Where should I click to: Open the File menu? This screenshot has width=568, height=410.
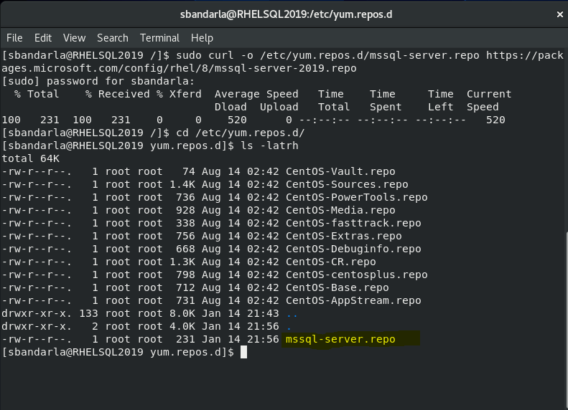coord(14,38)
